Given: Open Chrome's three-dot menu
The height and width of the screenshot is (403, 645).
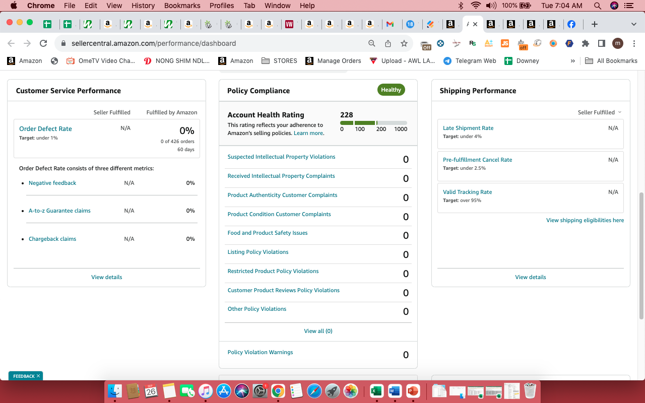Looking at the screenshot, I should click(x=634, y=43).
